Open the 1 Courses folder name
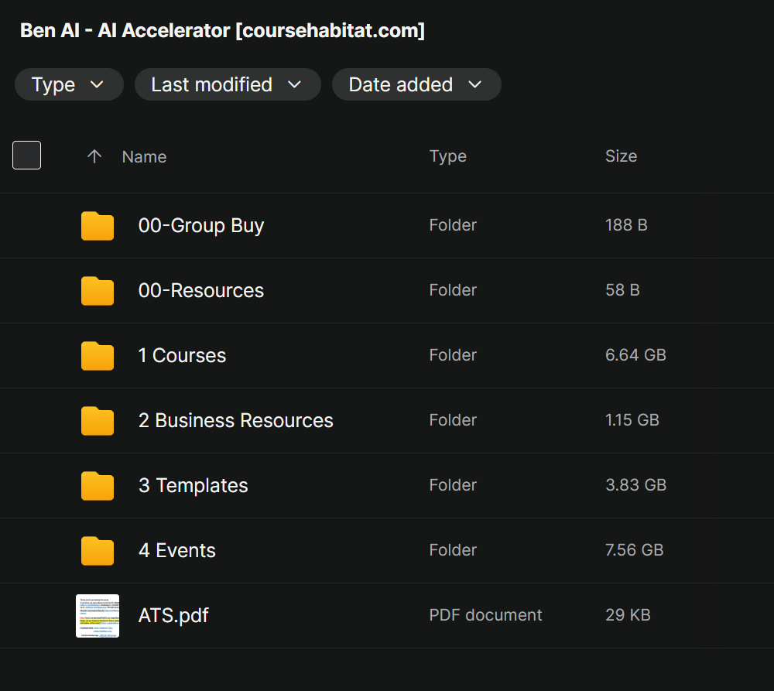 [x=182, y=356]
